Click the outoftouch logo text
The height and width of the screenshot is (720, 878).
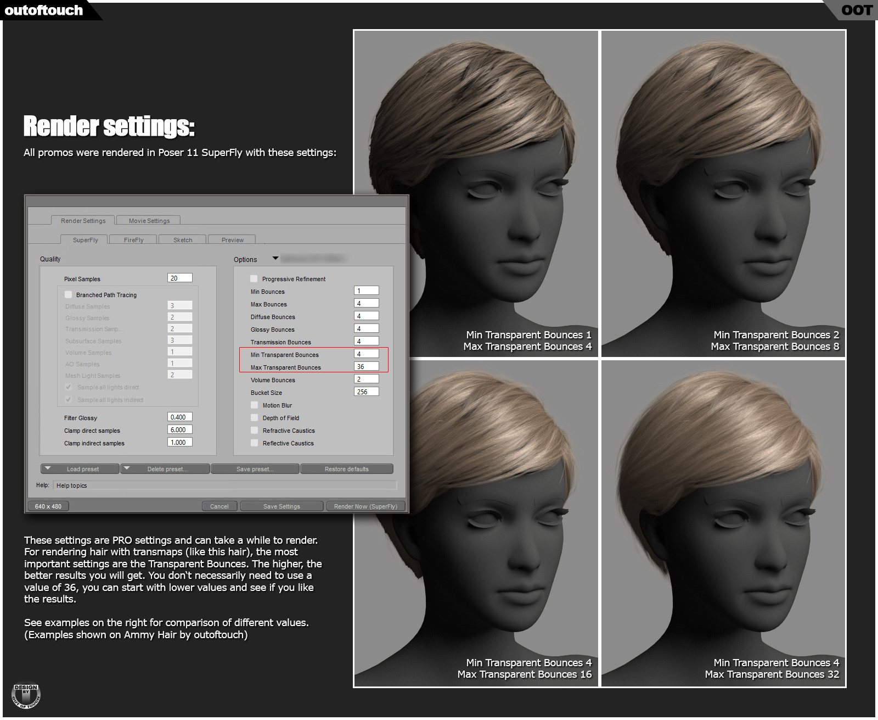(44, 10)
